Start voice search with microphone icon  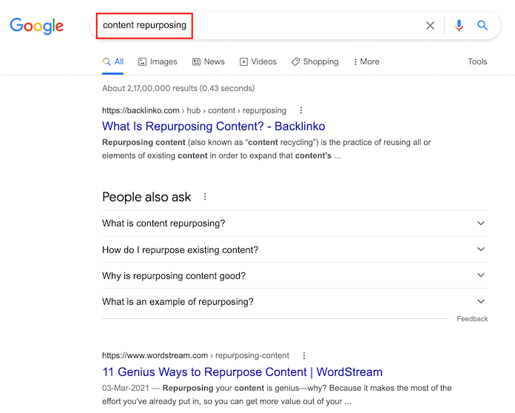(x=459, y=26)
